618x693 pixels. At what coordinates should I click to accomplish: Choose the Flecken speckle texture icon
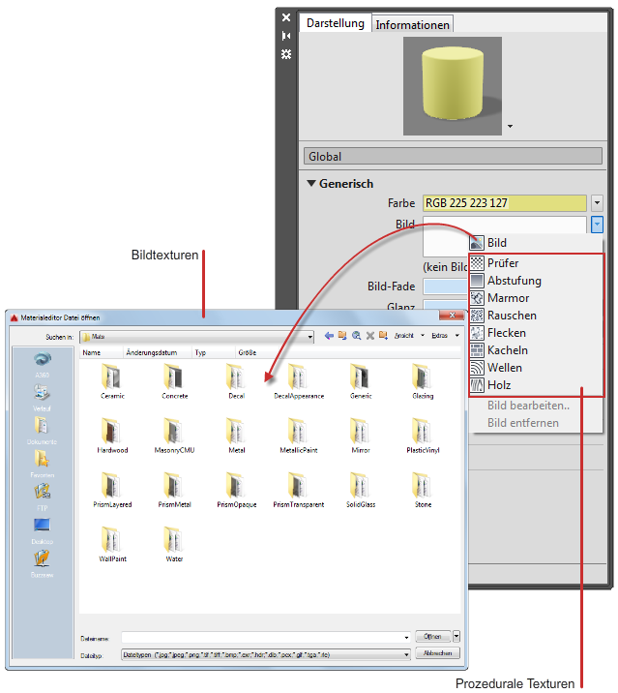pyautogui.click(x=477, y=333)
